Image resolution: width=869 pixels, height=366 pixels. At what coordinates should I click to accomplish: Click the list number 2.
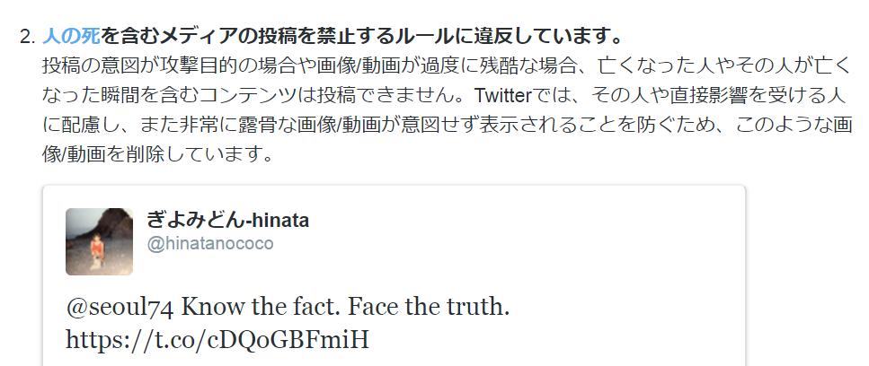26,37
